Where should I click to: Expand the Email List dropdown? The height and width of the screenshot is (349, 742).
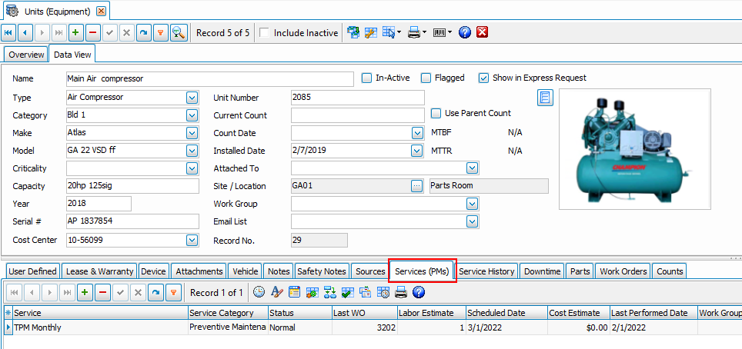pyautogui.click(x=472, y=221)
